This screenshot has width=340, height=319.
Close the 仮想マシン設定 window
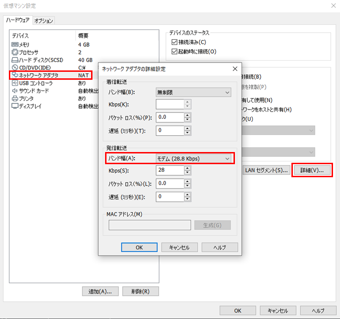[334, 6]
